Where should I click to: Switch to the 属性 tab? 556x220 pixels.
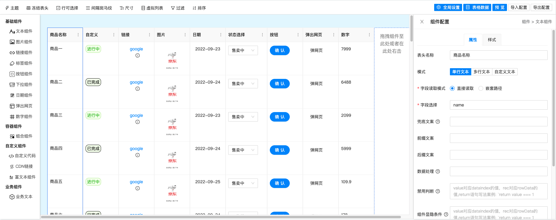473,40
